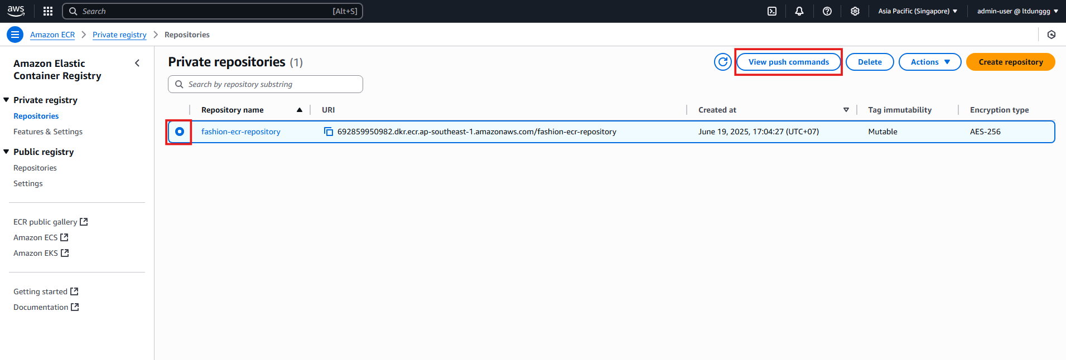Image resolution: width=1066 pixels, height=360 pixels.
Task: Click Tag immutability column header
Action: click(x=900, y=110)
